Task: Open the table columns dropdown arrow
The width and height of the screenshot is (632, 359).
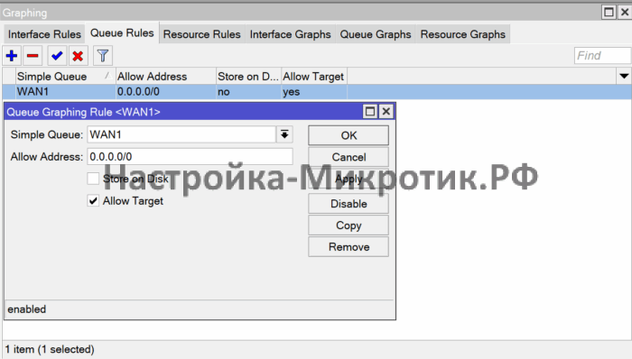Action: tap(624, 76)
